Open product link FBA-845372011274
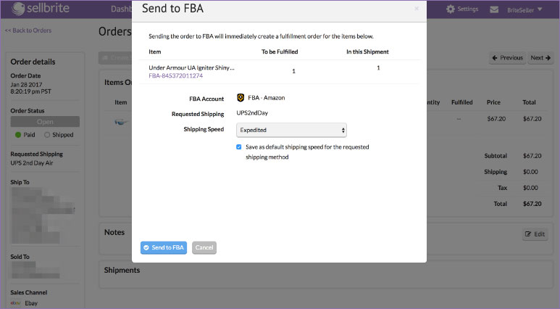This screenshot has width=560, height=309. pos(176,76)
